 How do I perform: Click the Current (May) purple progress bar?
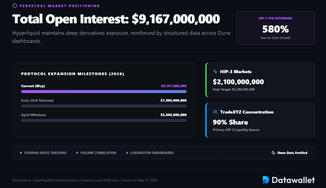104,91
